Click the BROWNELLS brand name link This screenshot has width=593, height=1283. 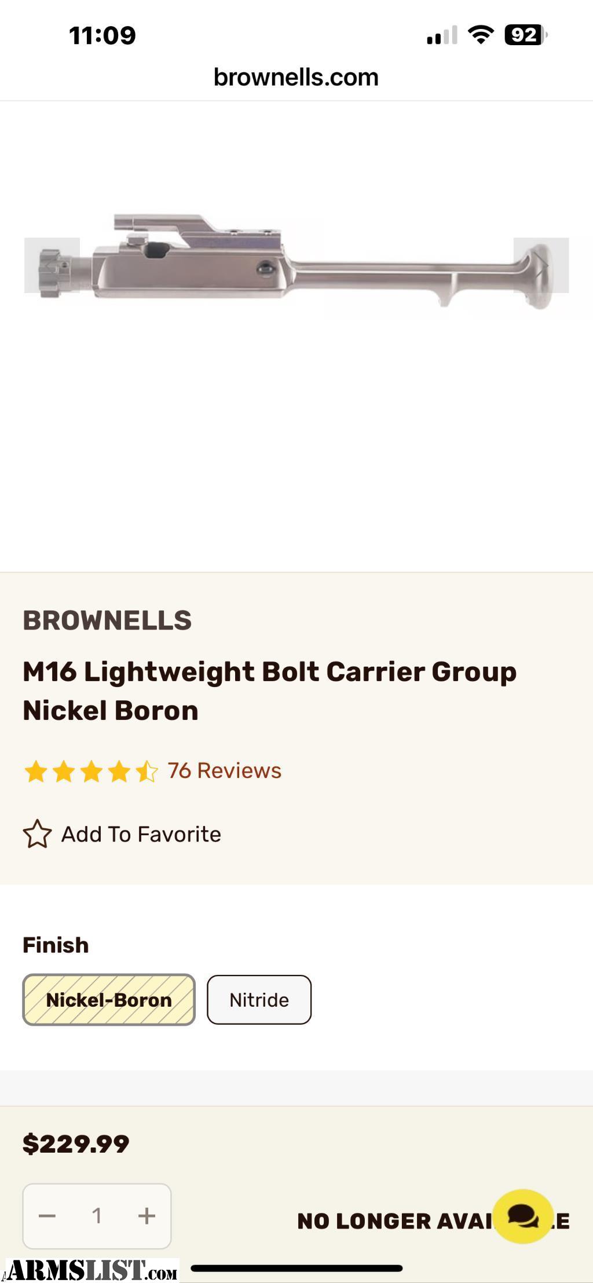click(107, 620)
